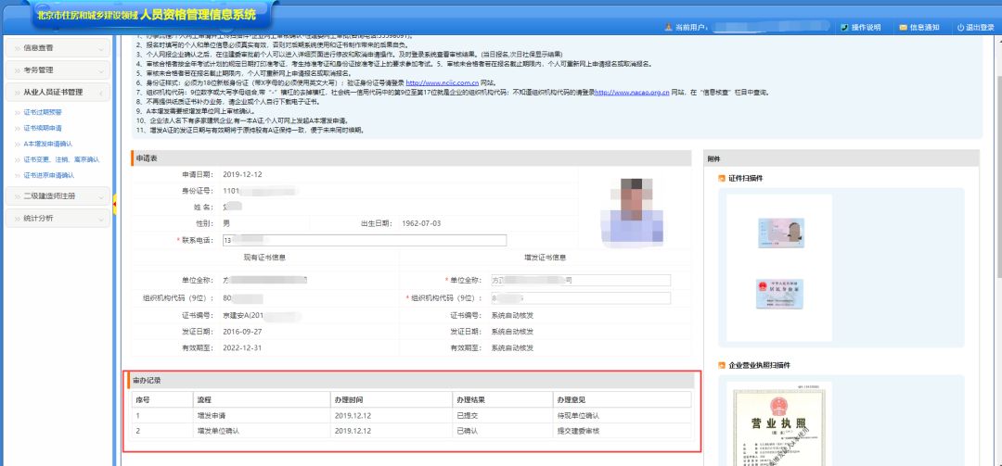
Task: Open the 营业执照 scan thumbnail
Action: tap(777, 427)
